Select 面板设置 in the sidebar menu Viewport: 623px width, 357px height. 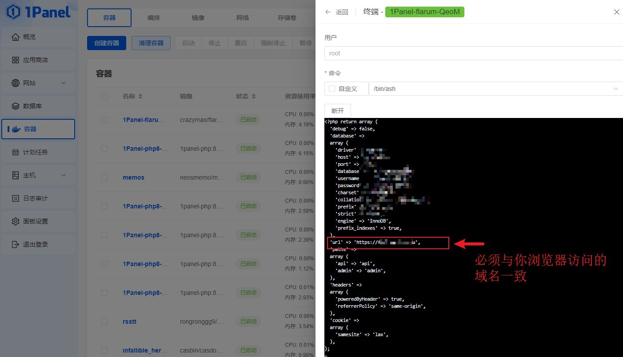click(38, 221)
